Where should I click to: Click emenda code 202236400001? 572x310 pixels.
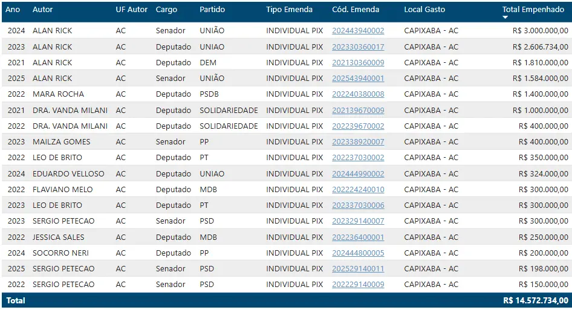[x=358, y=237]
